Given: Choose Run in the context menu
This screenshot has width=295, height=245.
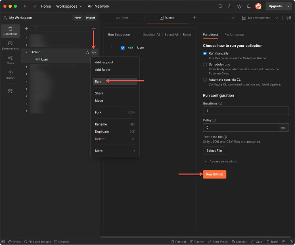Looking at the screenshot, I should (x=115, y=82).
